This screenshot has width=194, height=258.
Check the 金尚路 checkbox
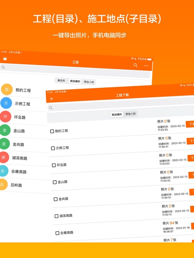[56, 199]
